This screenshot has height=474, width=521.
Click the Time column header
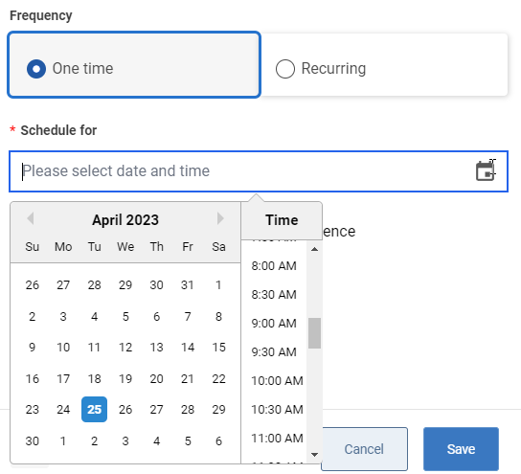pos(282,220)
